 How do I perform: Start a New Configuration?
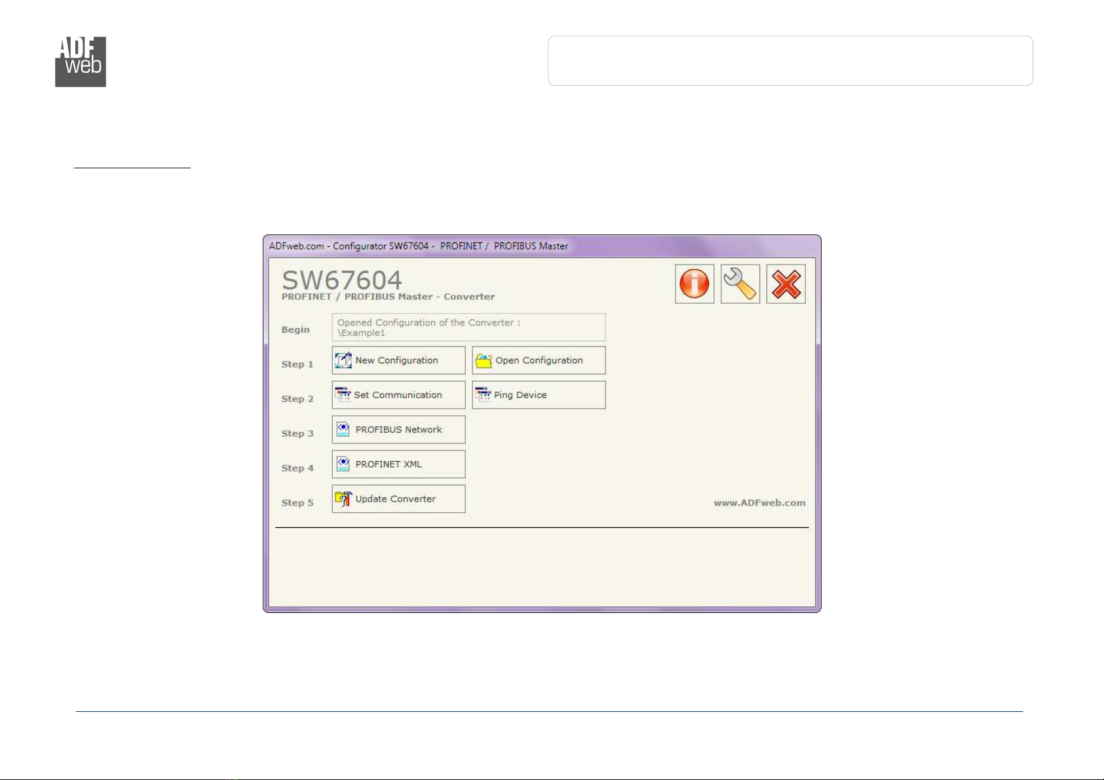pos(398,360)
